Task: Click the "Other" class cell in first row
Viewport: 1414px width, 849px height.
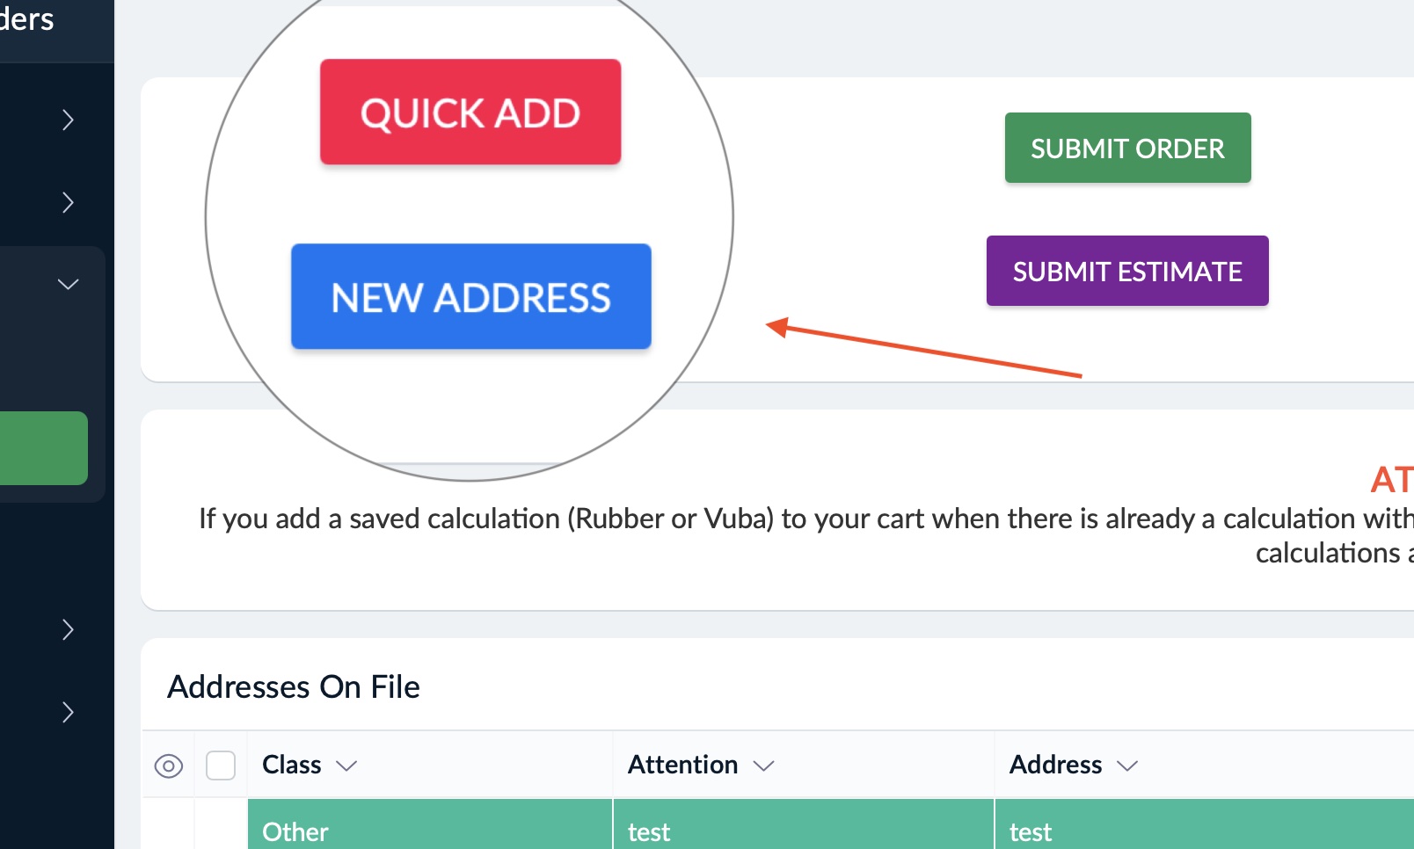Action: click(x=295, y=831)
